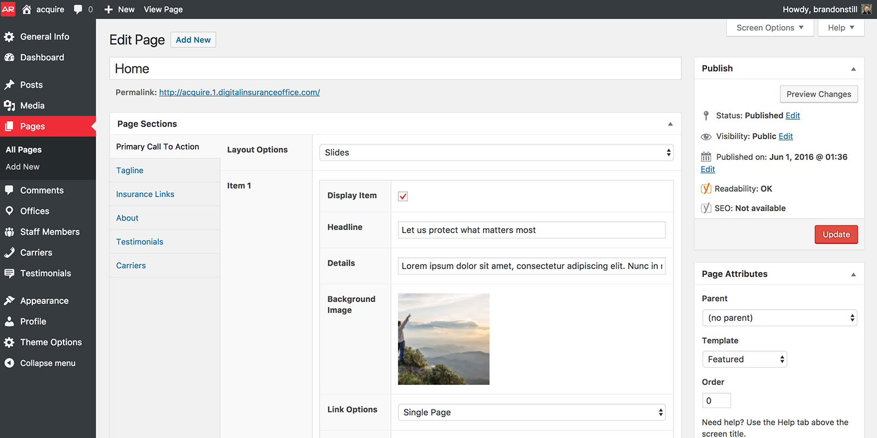Collapse the Page Attributes panel
The image size is (877, 438).
853,274
